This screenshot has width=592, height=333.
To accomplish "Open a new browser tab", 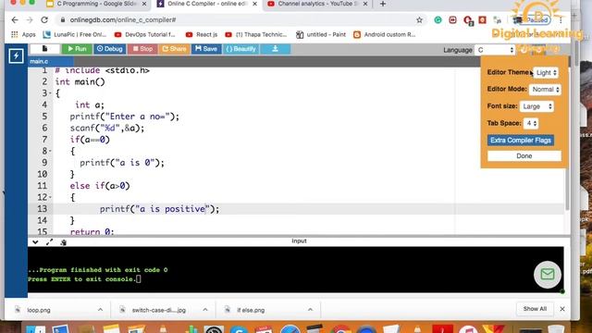I will tap(383, 4).
